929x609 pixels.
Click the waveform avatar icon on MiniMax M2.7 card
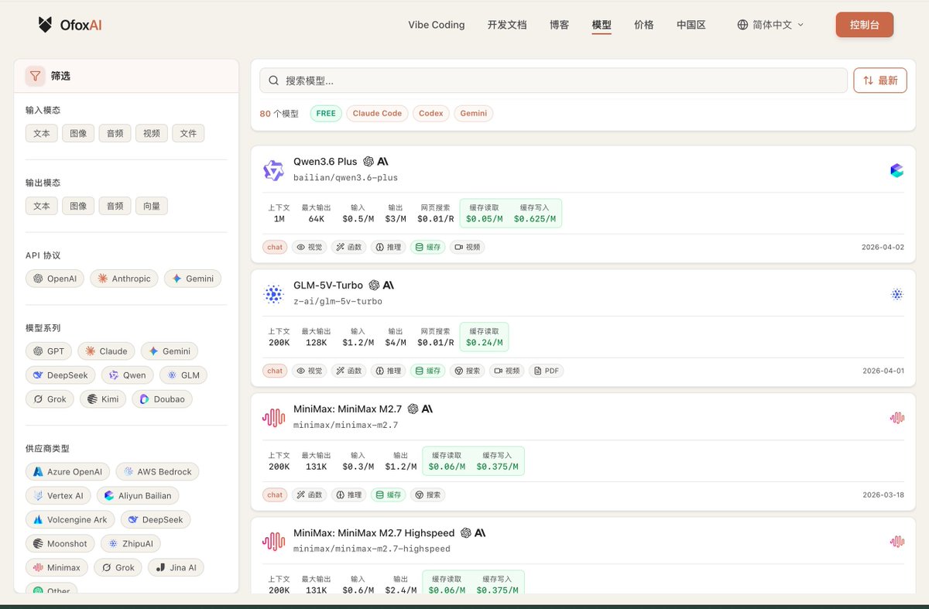pyautogui.click(x=274, y=417)
